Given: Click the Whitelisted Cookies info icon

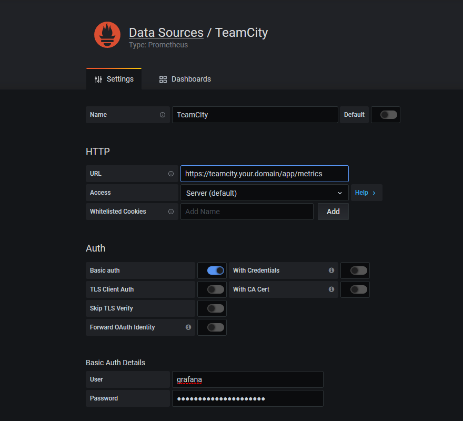Looking at the screenshot, I should pos(171,212).
